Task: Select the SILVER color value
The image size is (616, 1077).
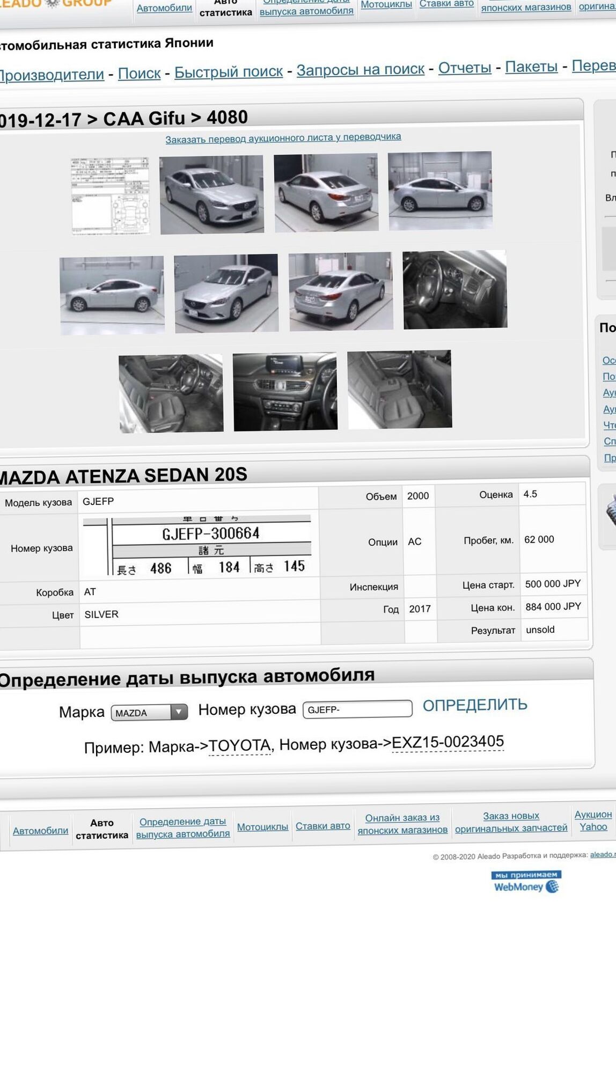Action: [101, 614]
